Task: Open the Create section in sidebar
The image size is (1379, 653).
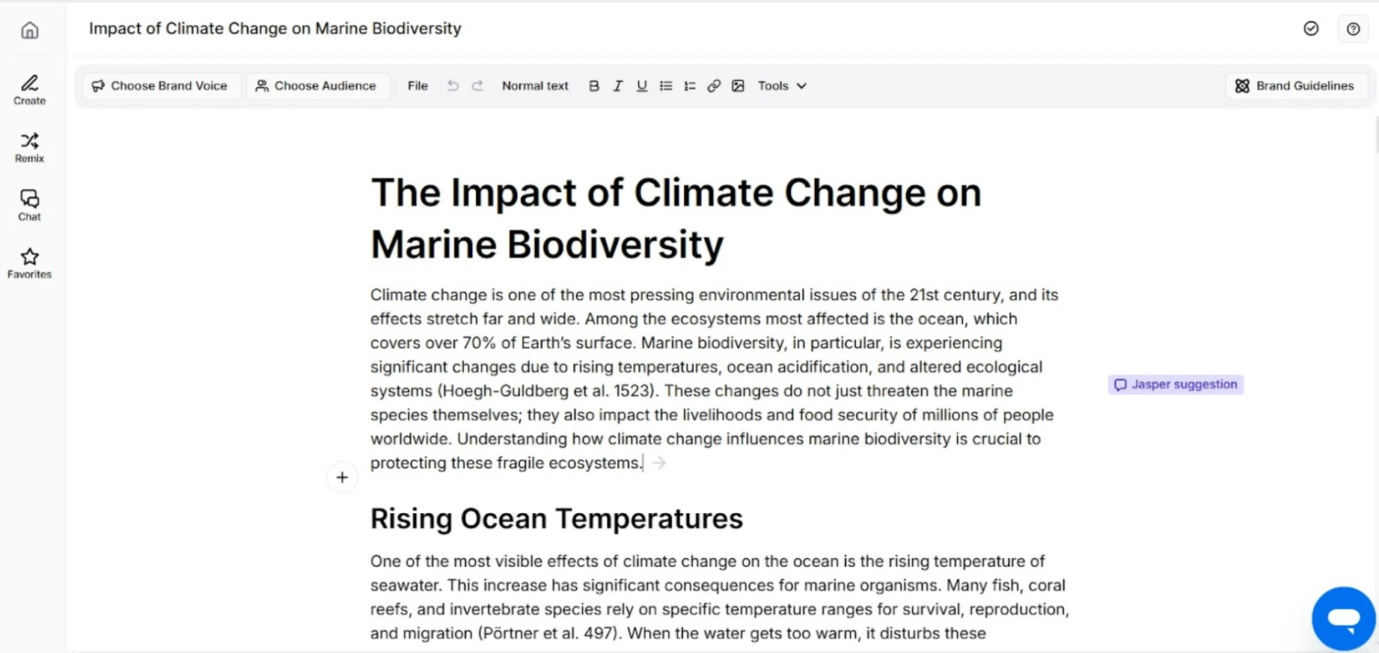Action: (30, 89)
